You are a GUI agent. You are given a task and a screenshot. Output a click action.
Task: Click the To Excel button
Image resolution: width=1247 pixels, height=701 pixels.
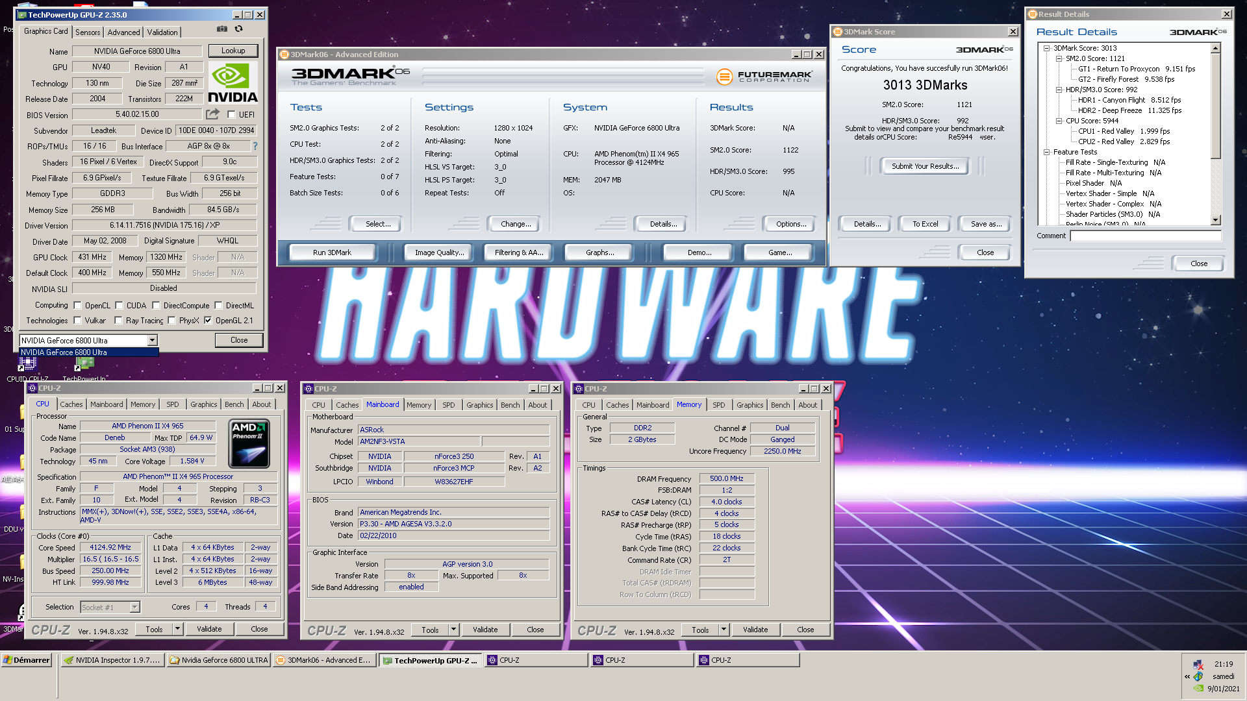[925, 224]
